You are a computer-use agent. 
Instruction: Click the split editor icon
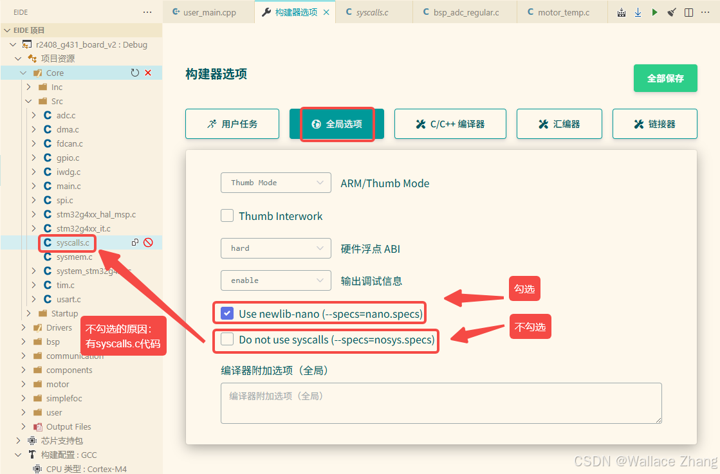coord(688,12)
